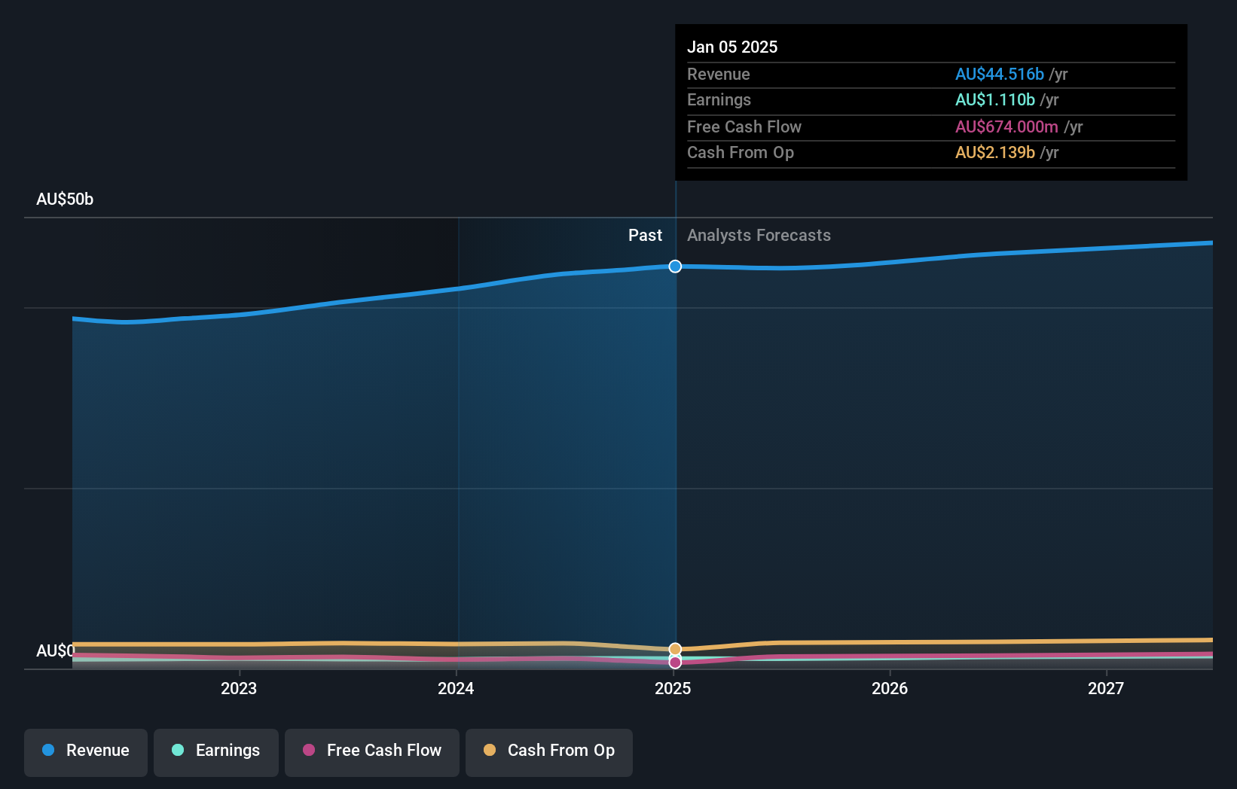This screenshot has height=789, width=1237.
Task: Click the AU$674.000m free cash flow value
Action: pyautogui.click(x=1006, y=127)
